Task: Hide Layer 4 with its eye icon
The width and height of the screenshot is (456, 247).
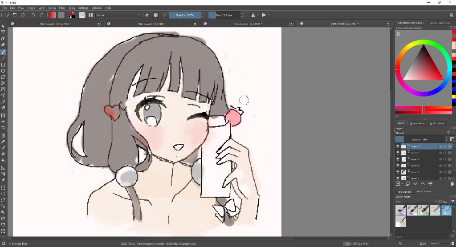Action: coord(398,166)
